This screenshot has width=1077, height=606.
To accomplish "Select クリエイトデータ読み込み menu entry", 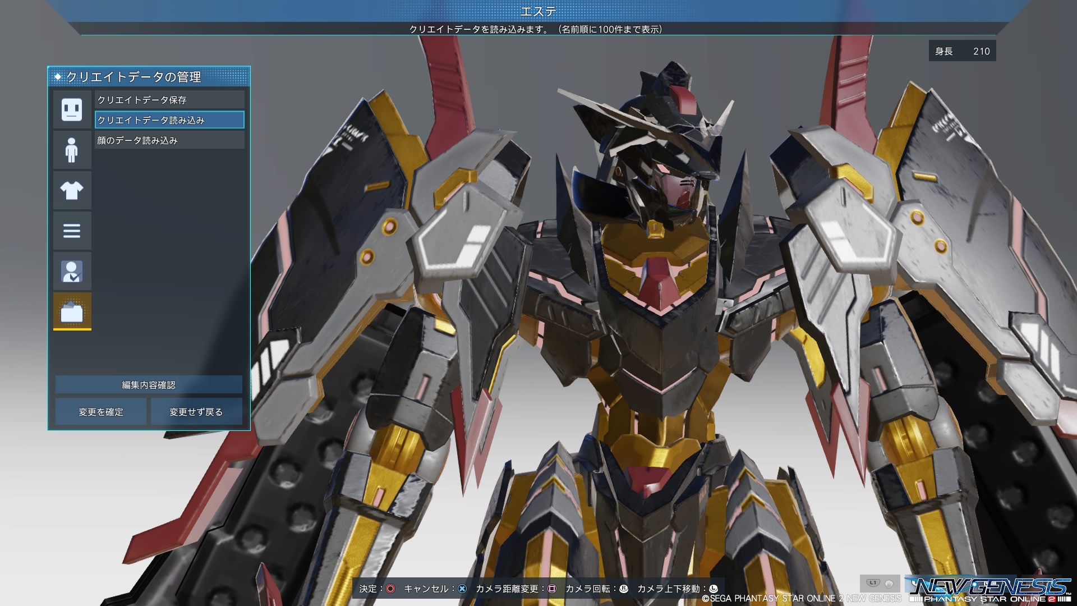I will point(169,120).
